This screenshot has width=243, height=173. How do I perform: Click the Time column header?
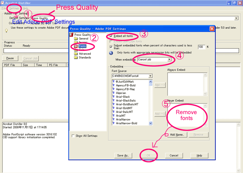click(41, 65)
